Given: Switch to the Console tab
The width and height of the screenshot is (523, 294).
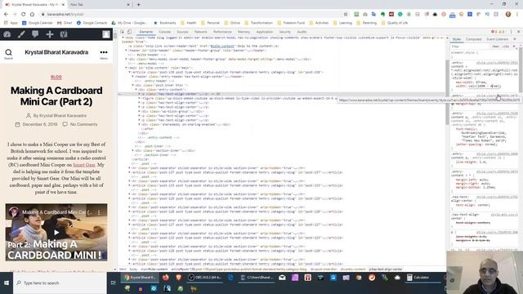Looking at the screenshot, I should tap(164, 32).
